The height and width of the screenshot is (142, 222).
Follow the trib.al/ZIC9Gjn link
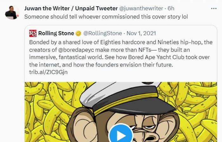(47, 72)
